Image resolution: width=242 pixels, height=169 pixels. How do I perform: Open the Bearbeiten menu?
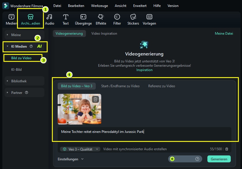(x=76, y=6)
